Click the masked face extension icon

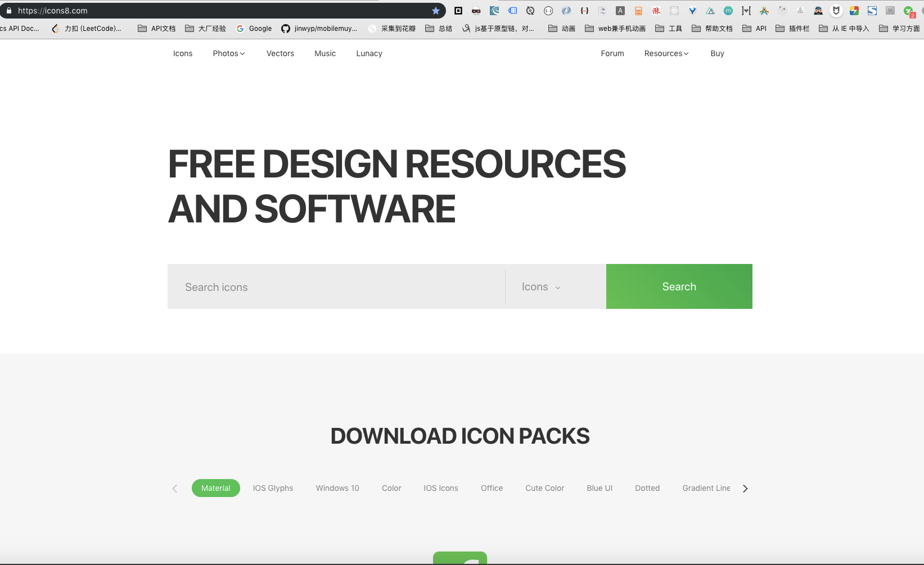476,11
